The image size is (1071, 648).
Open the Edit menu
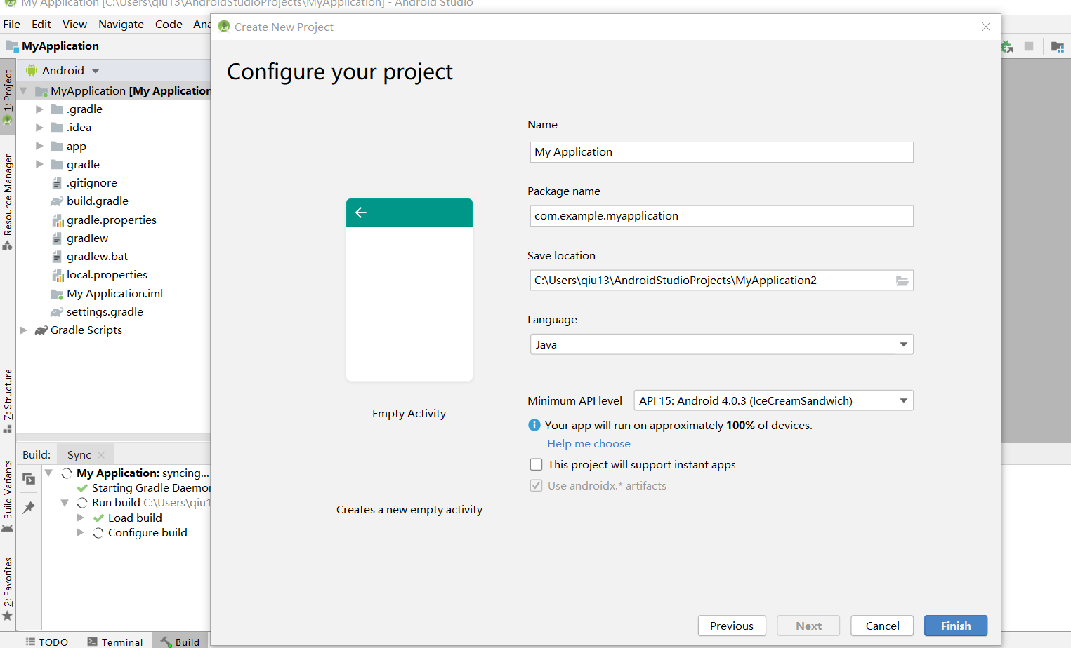[41, 25]
